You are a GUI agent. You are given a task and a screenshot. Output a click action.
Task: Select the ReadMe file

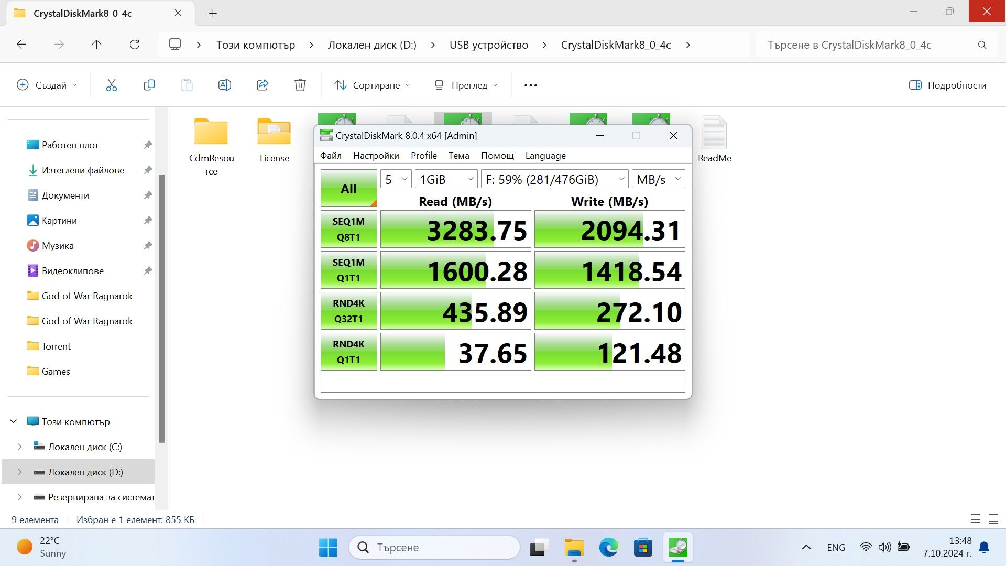pyautogui.click(x=714, y=140)
